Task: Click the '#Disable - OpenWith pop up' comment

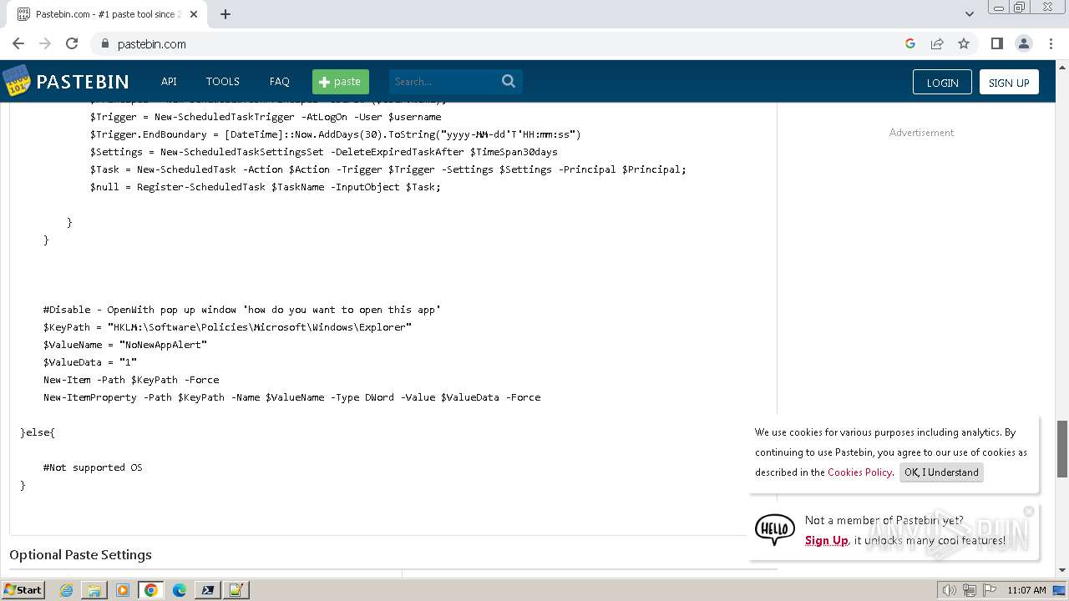Action: (x=242, y=310)
